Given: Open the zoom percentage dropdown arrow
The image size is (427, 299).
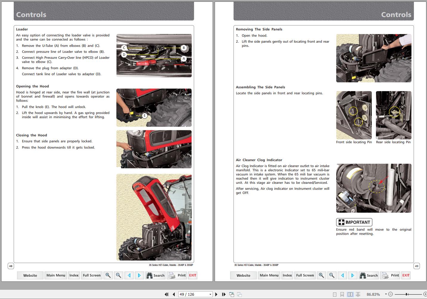Looking at the screenshot, I should point(386,294).
